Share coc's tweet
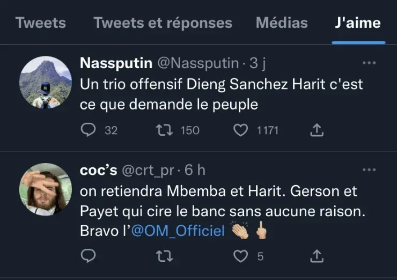The image size is (397, 280). pyautogui.click(x=317, y=256)
